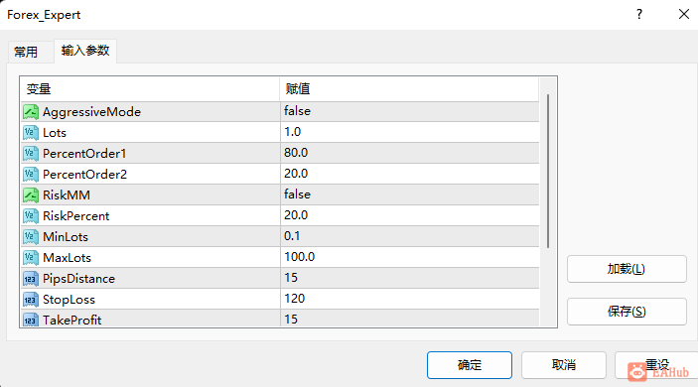Select the AggressiveMode false value cell

(x=409, y=112)
